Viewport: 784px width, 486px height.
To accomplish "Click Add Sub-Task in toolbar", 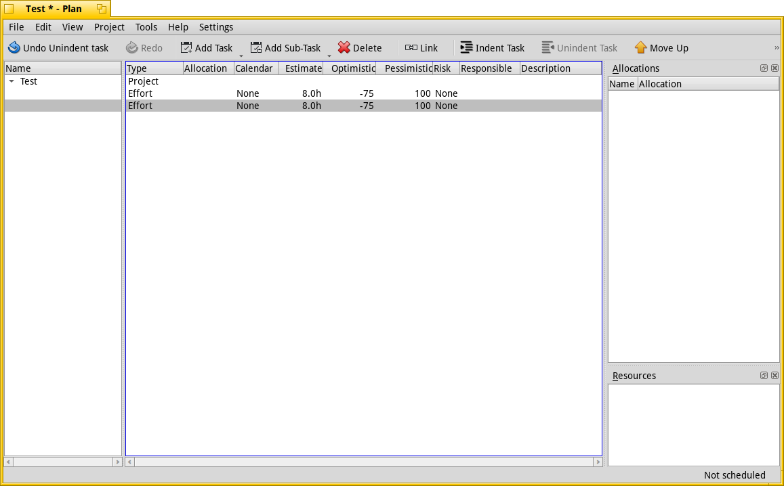I will point(285,48).
